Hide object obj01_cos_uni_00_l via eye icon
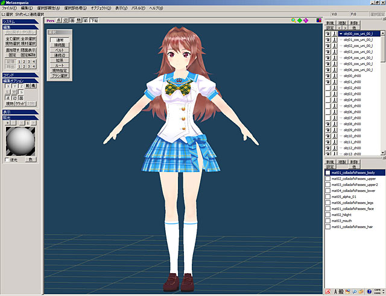Viewport: 386px width, 296px height. [x=328, y=40]
